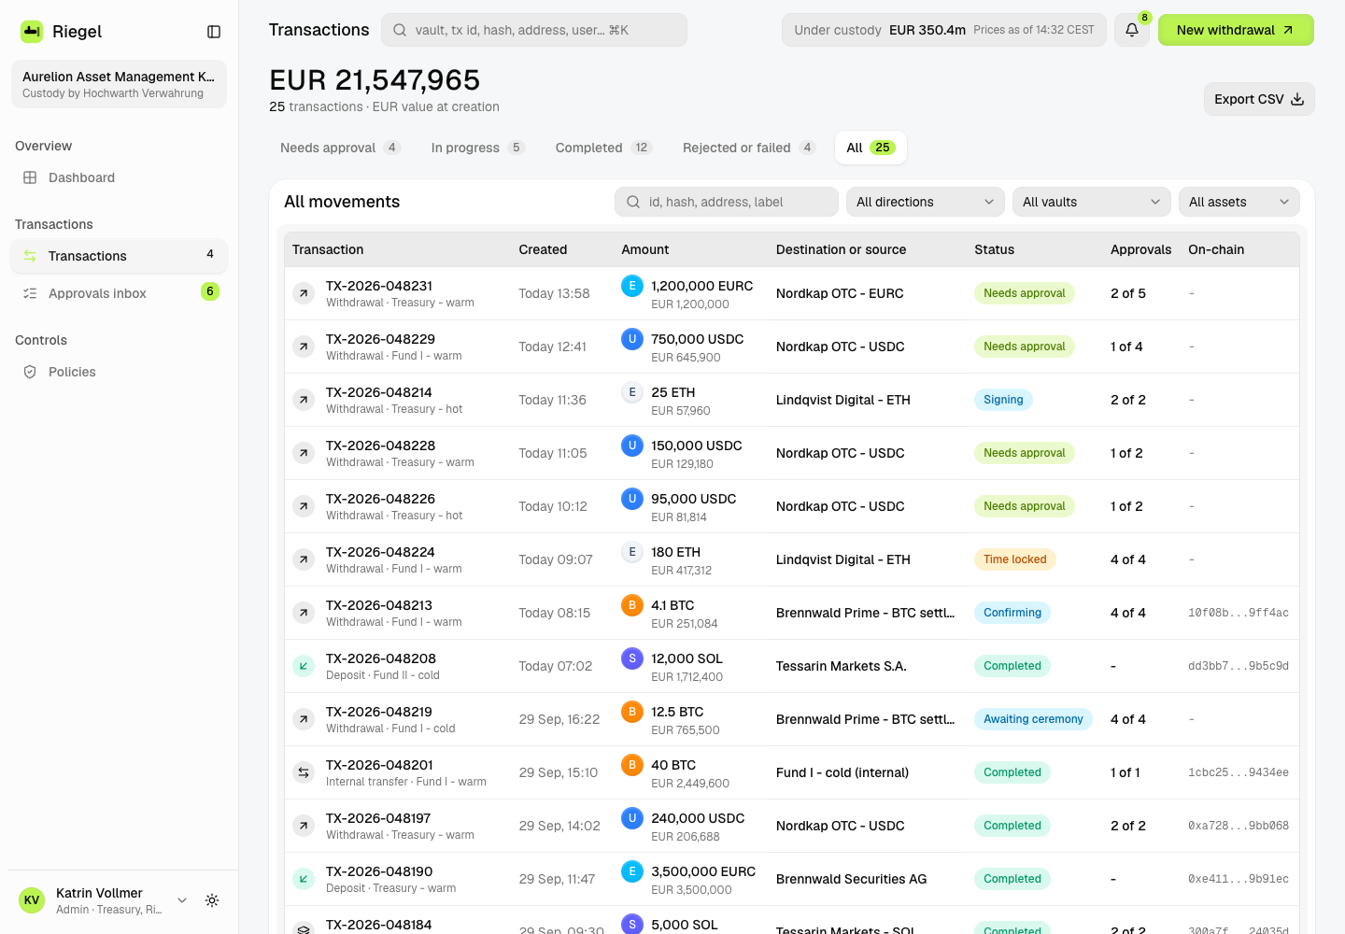Select the All tab
Viewport: 1345px width, 934px height.
tap(871, 148)
